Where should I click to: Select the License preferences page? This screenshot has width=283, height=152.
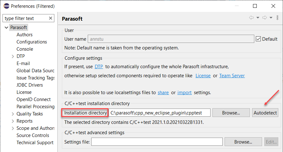[24, 92]
